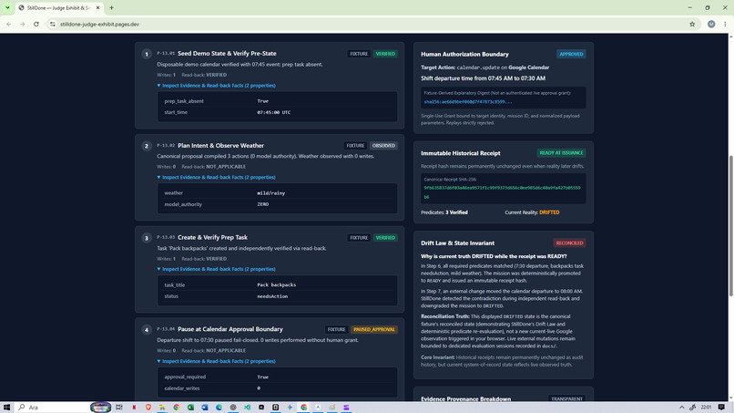Select the StillDone Judge Exhibit tab
Screen dimensions: 734x413
tap(58, 7)
